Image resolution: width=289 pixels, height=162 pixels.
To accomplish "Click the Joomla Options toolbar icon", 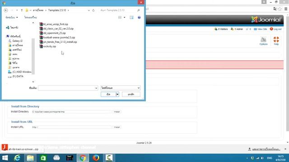I will point(263,41).
